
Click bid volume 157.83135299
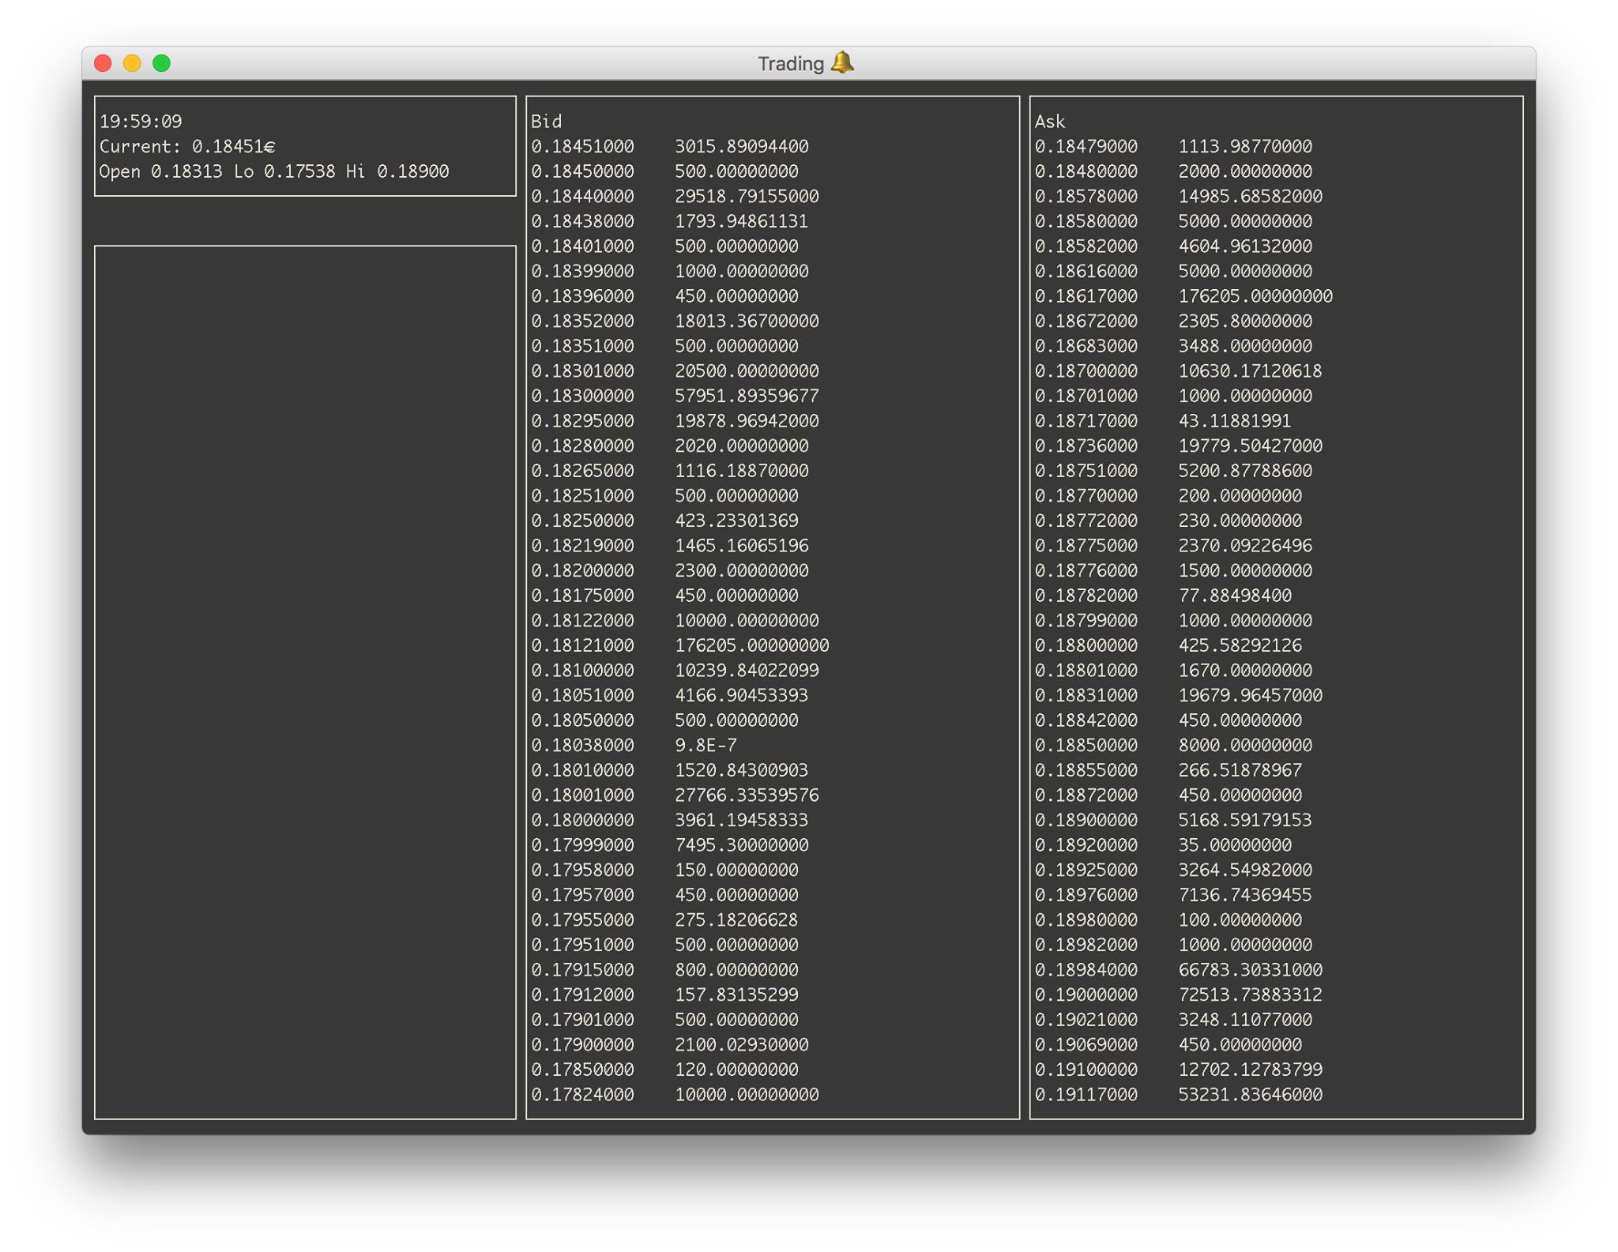736,995
